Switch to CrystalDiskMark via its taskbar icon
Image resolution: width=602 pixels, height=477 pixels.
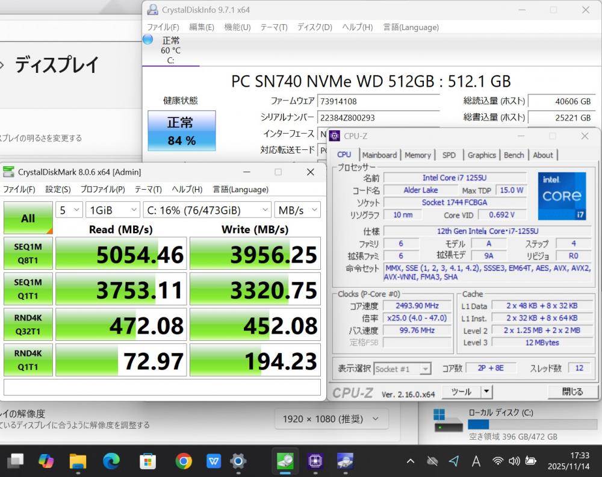tap(285, 461)
